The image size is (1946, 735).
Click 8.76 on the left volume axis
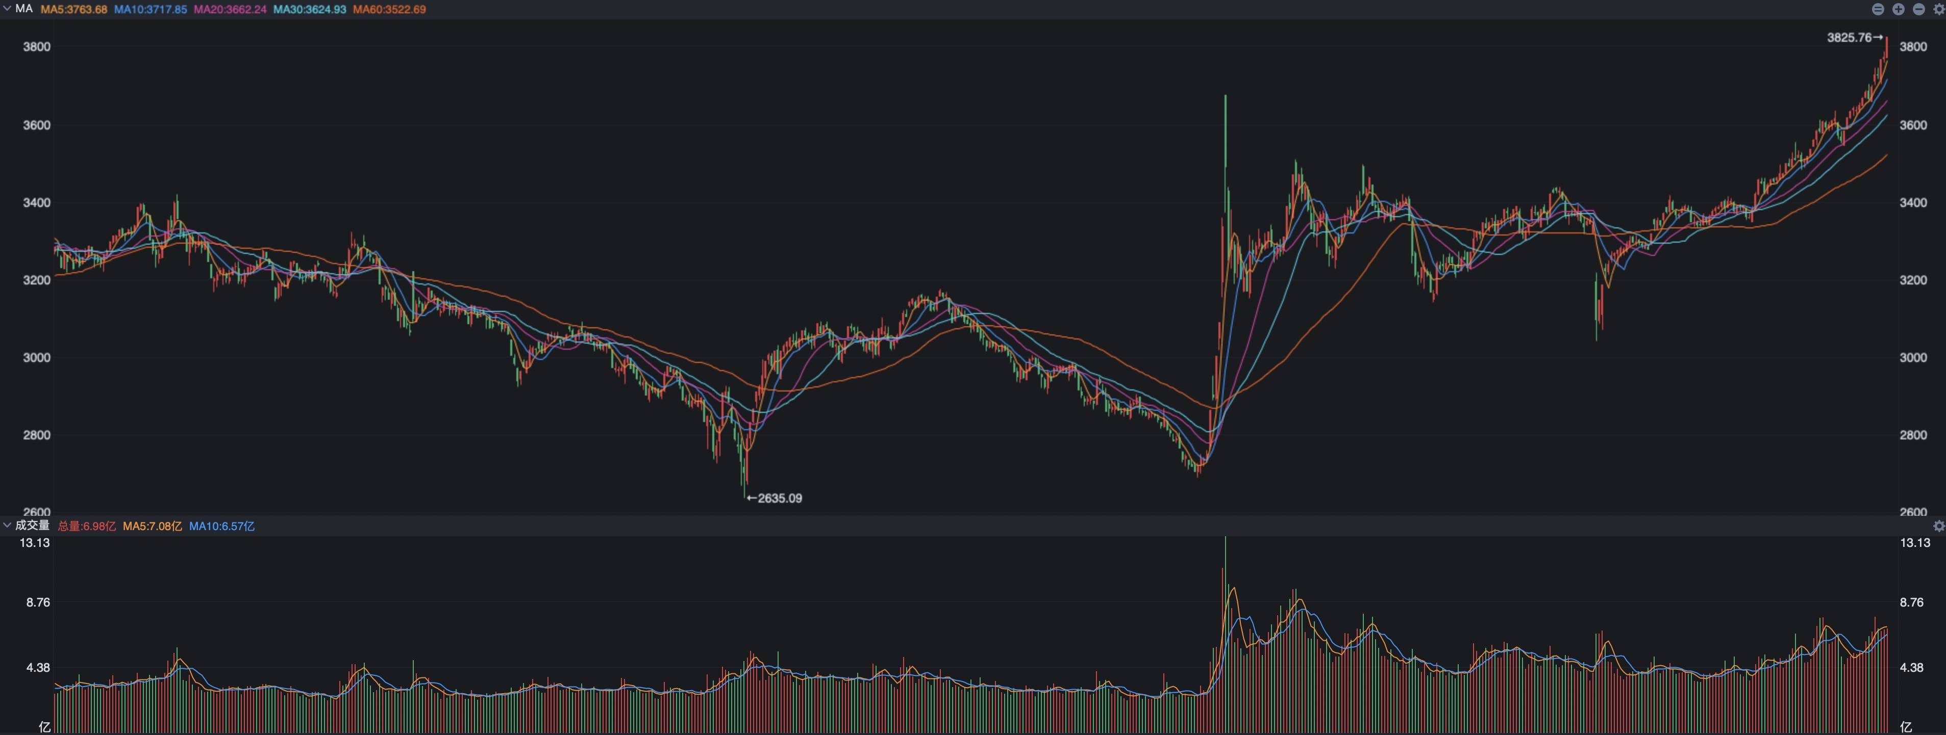[x=38, y=602]
